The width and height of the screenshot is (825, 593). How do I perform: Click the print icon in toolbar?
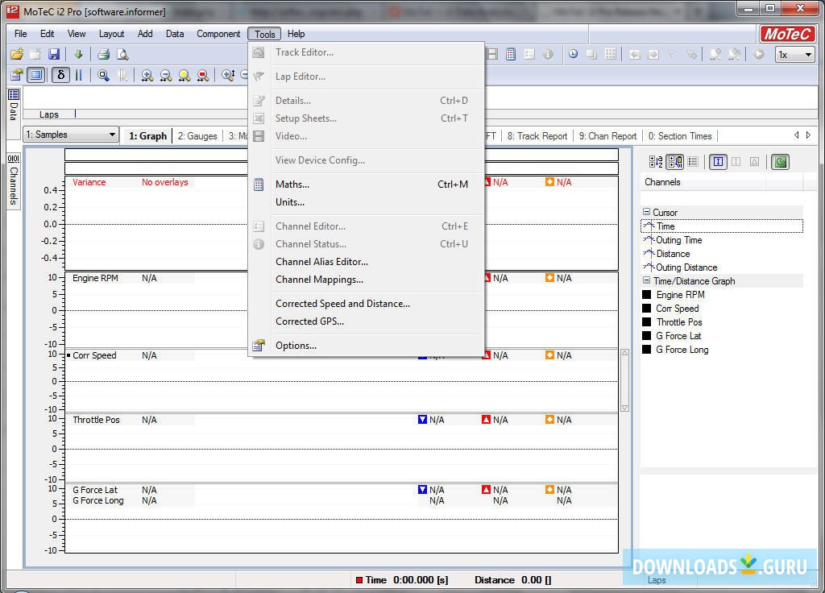[104, 54]
